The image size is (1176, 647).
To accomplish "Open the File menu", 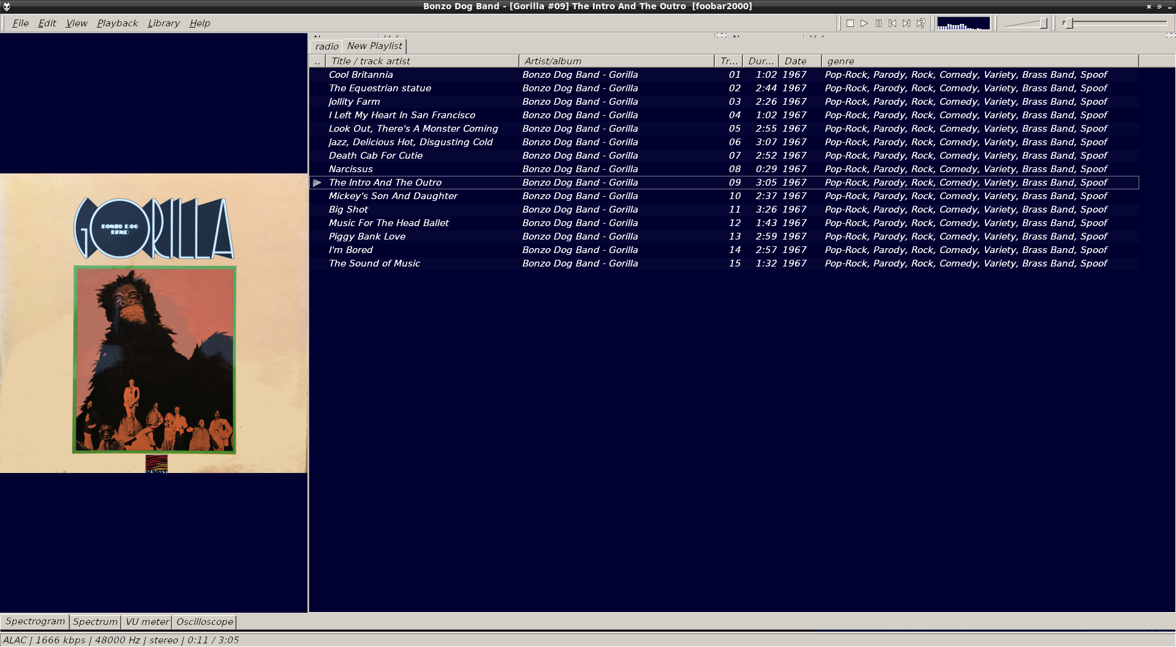I will pos(20,23).
